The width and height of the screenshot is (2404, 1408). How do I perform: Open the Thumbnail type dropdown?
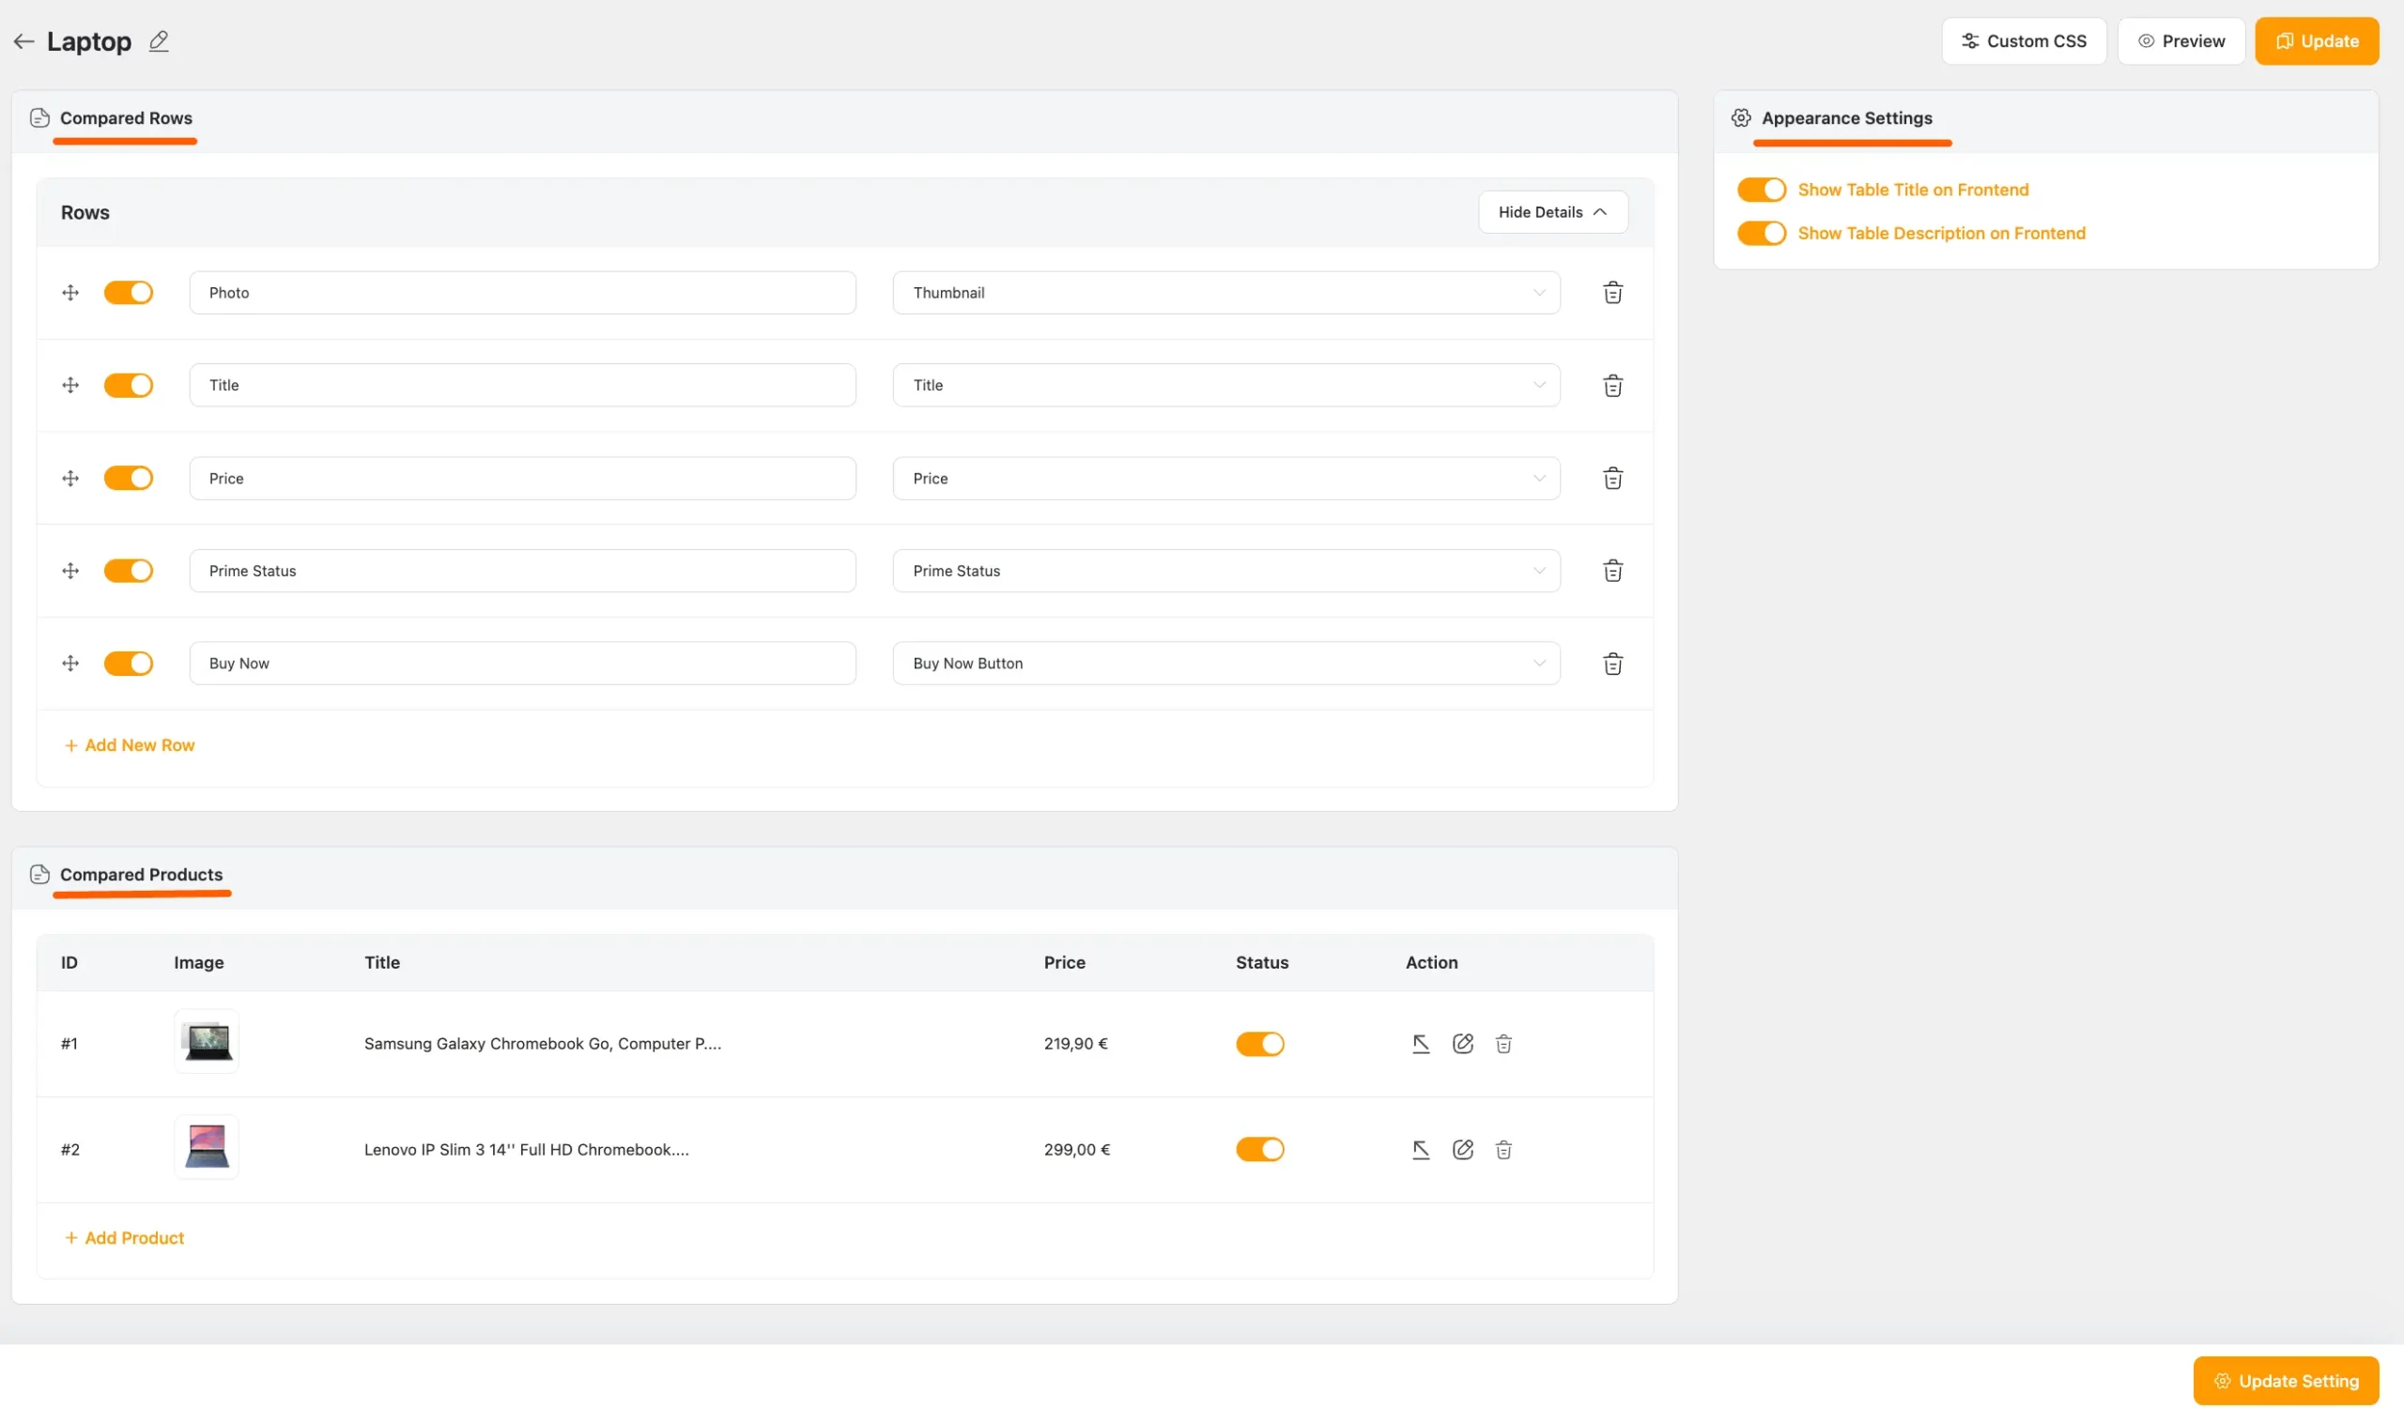(1225, 293)
